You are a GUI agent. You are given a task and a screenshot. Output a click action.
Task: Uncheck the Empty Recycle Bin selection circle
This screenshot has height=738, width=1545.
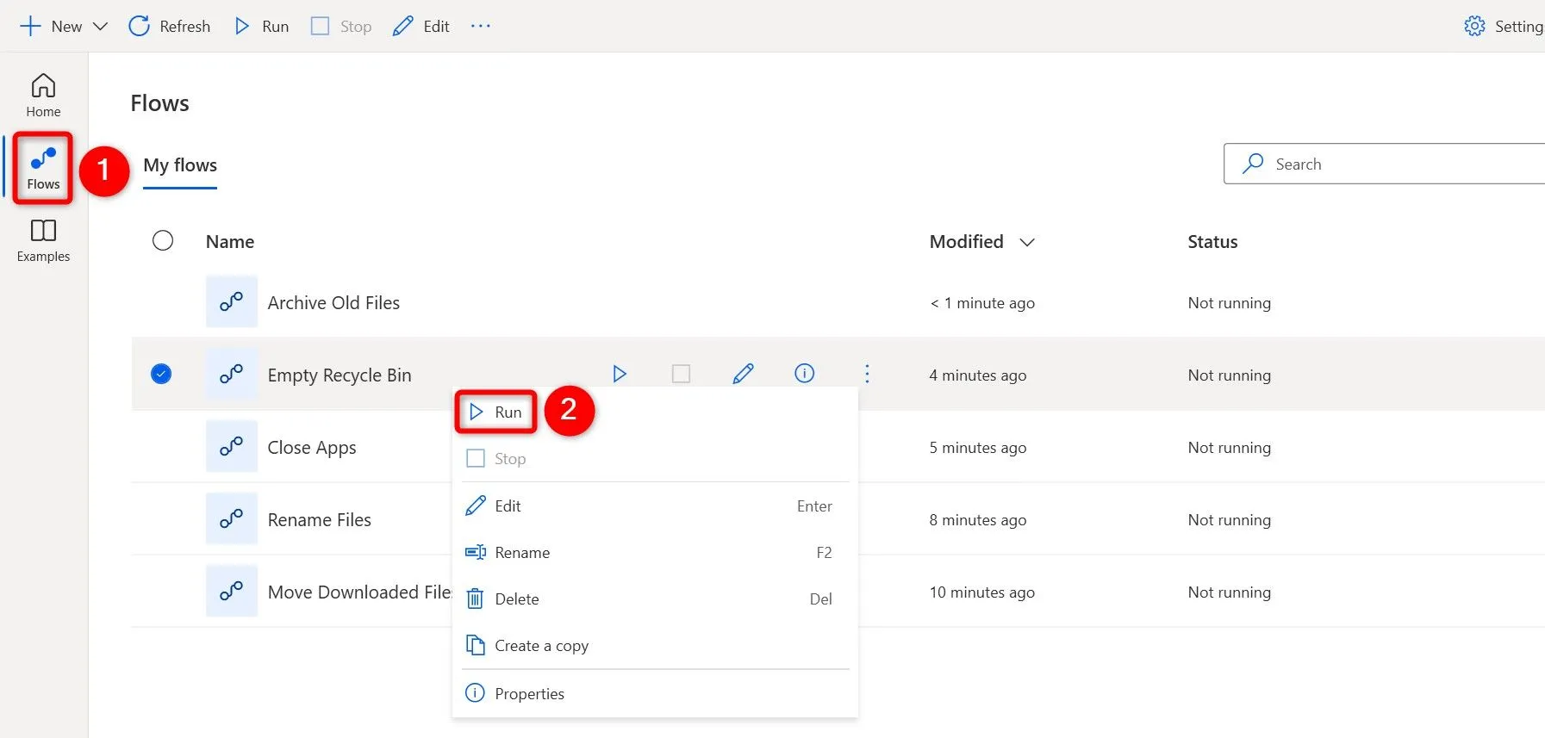(161, 374)
